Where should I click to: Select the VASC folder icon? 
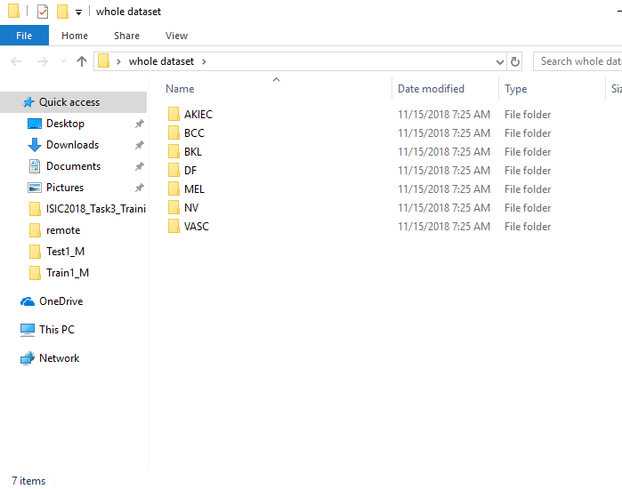pyautogui.click(x=174, y=226)
